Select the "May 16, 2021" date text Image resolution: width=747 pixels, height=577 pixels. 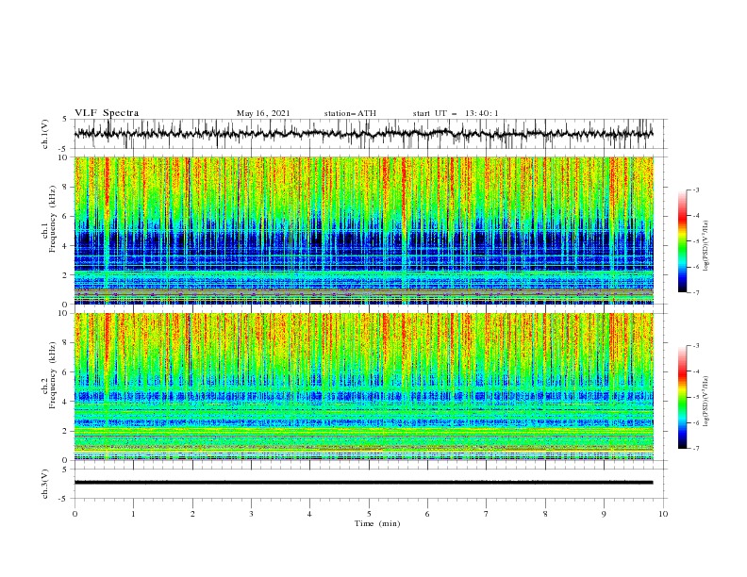click(263, 113)
